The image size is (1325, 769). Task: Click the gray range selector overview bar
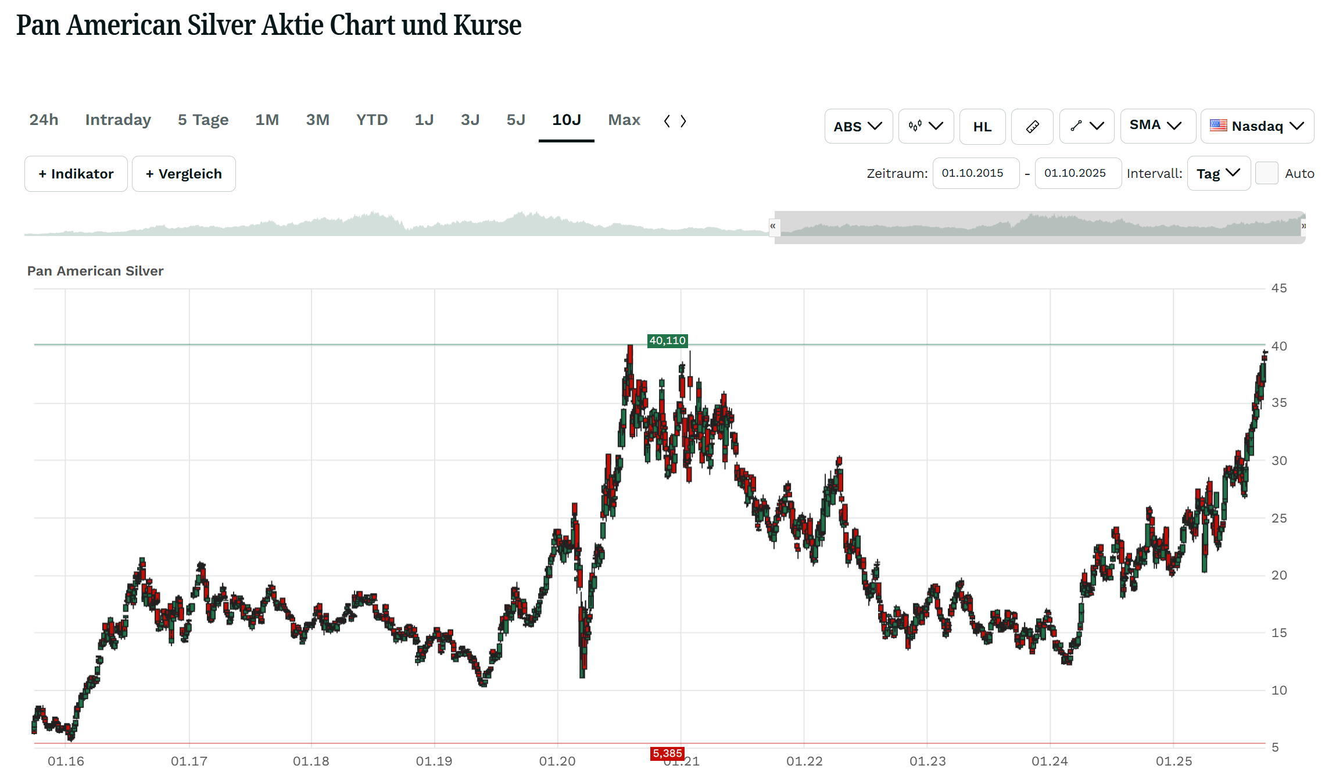click(1039, 227)
